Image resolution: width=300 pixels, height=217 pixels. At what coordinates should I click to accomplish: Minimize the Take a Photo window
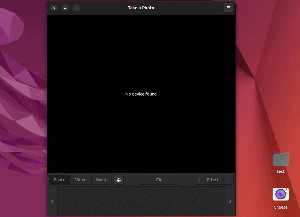click(x=65, y=8)
